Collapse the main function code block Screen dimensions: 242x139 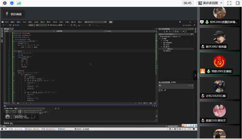coord(14,51)
